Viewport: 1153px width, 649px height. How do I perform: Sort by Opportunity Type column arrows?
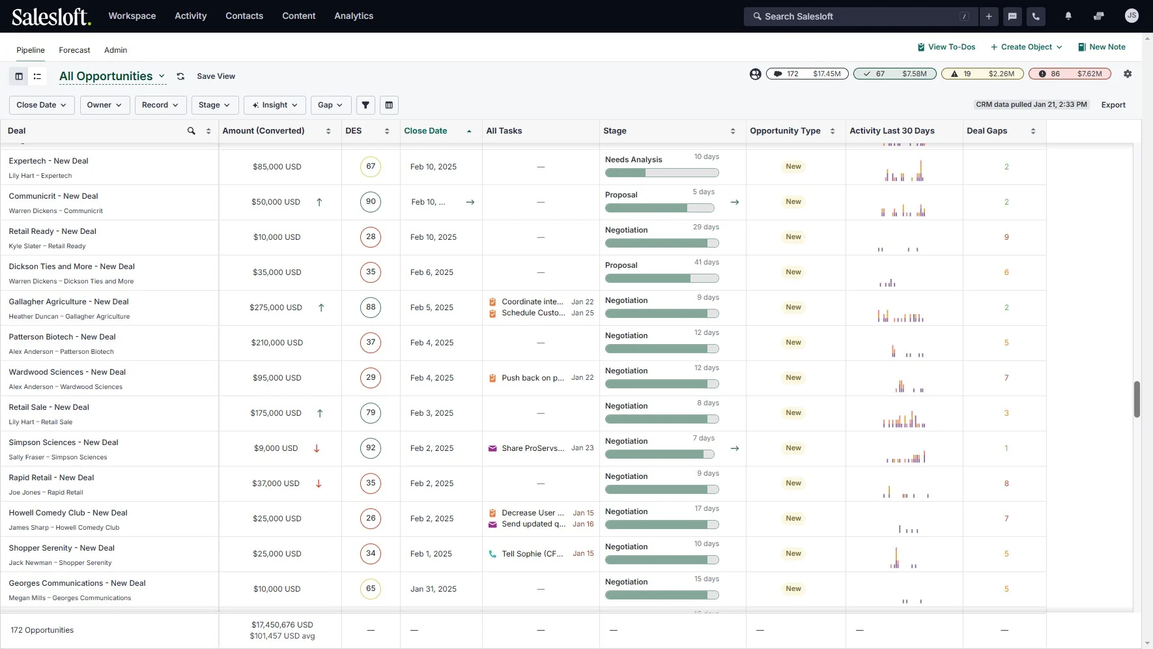point(833,131)
